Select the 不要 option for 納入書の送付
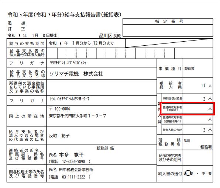The width and height of the screenshot is (220, 188). 207,174
